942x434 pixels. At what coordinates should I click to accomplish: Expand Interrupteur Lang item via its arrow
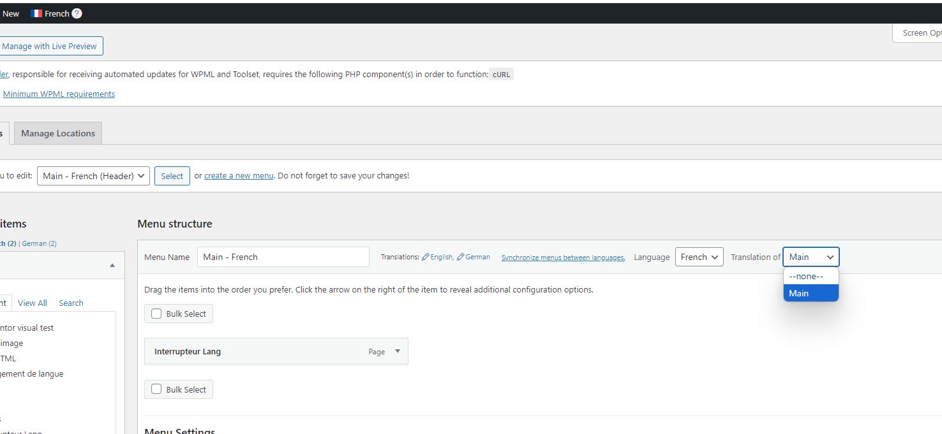398,351
